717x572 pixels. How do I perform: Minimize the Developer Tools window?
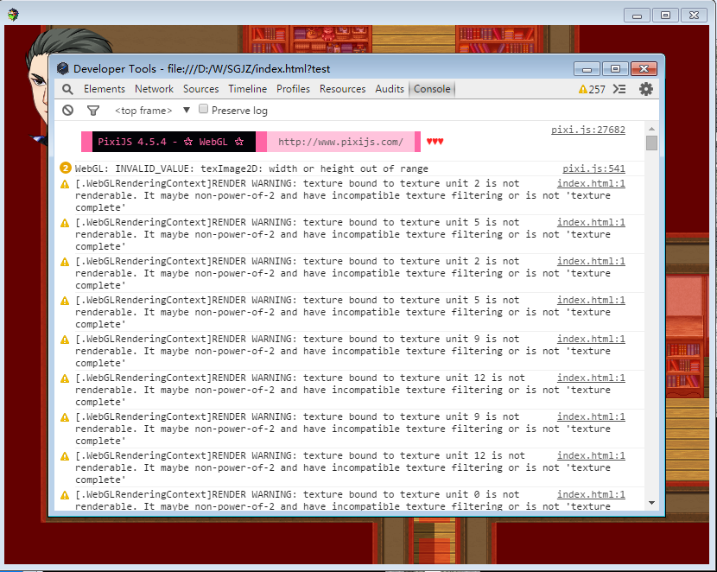[587, 69]
